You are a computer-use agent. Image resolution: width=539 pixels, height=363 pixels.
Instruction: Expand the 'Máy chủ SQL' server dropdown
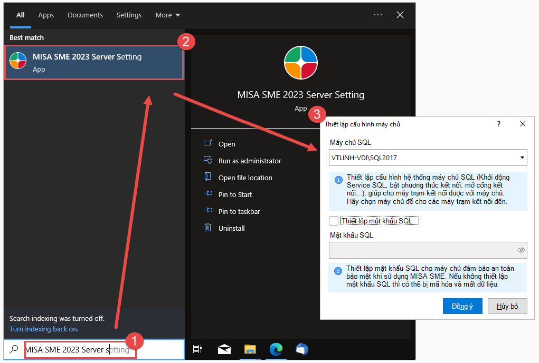tap(522, 158)
